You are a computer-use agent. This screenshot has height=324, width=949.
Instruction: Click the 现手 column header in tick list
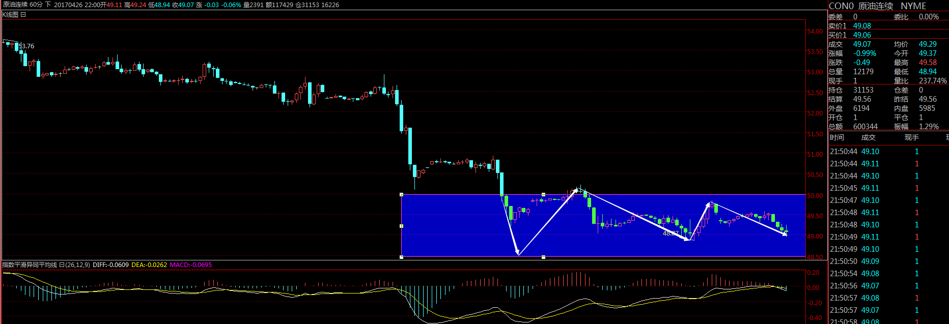click(x=911, y=137)
